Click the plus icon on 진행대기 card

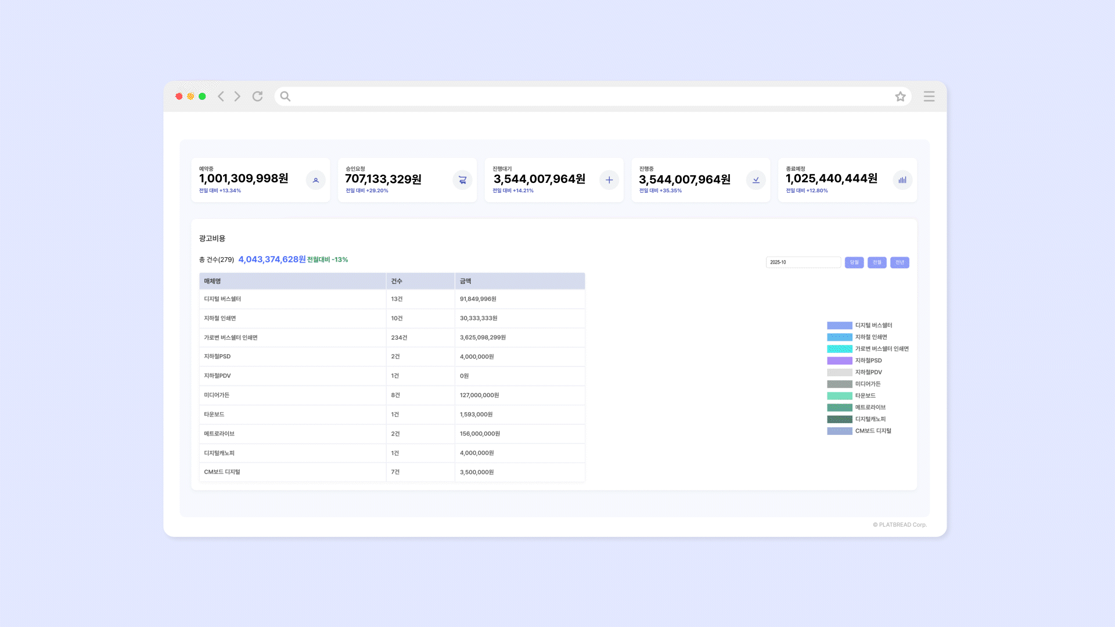tap(609, 180)
